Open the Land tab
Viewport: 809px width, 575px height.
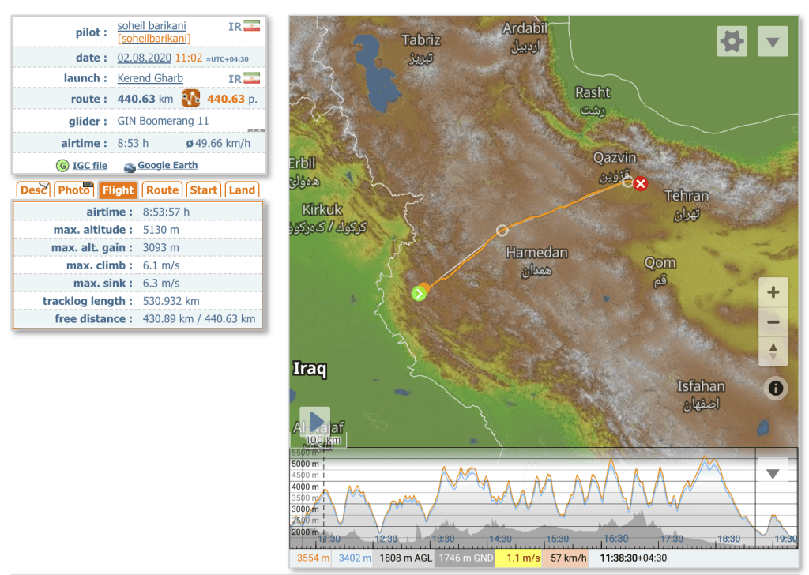[242, 190]
